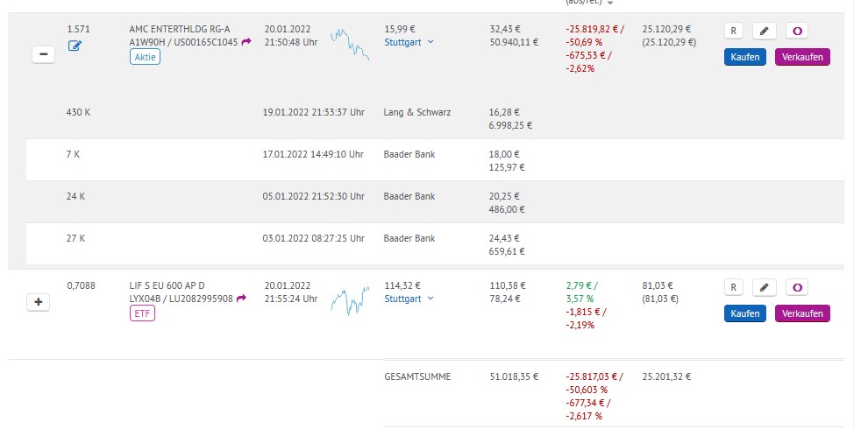Click the R button in ETF row
Image resolution: width=868 pixels, height=429 pixels.
point(734,287)
